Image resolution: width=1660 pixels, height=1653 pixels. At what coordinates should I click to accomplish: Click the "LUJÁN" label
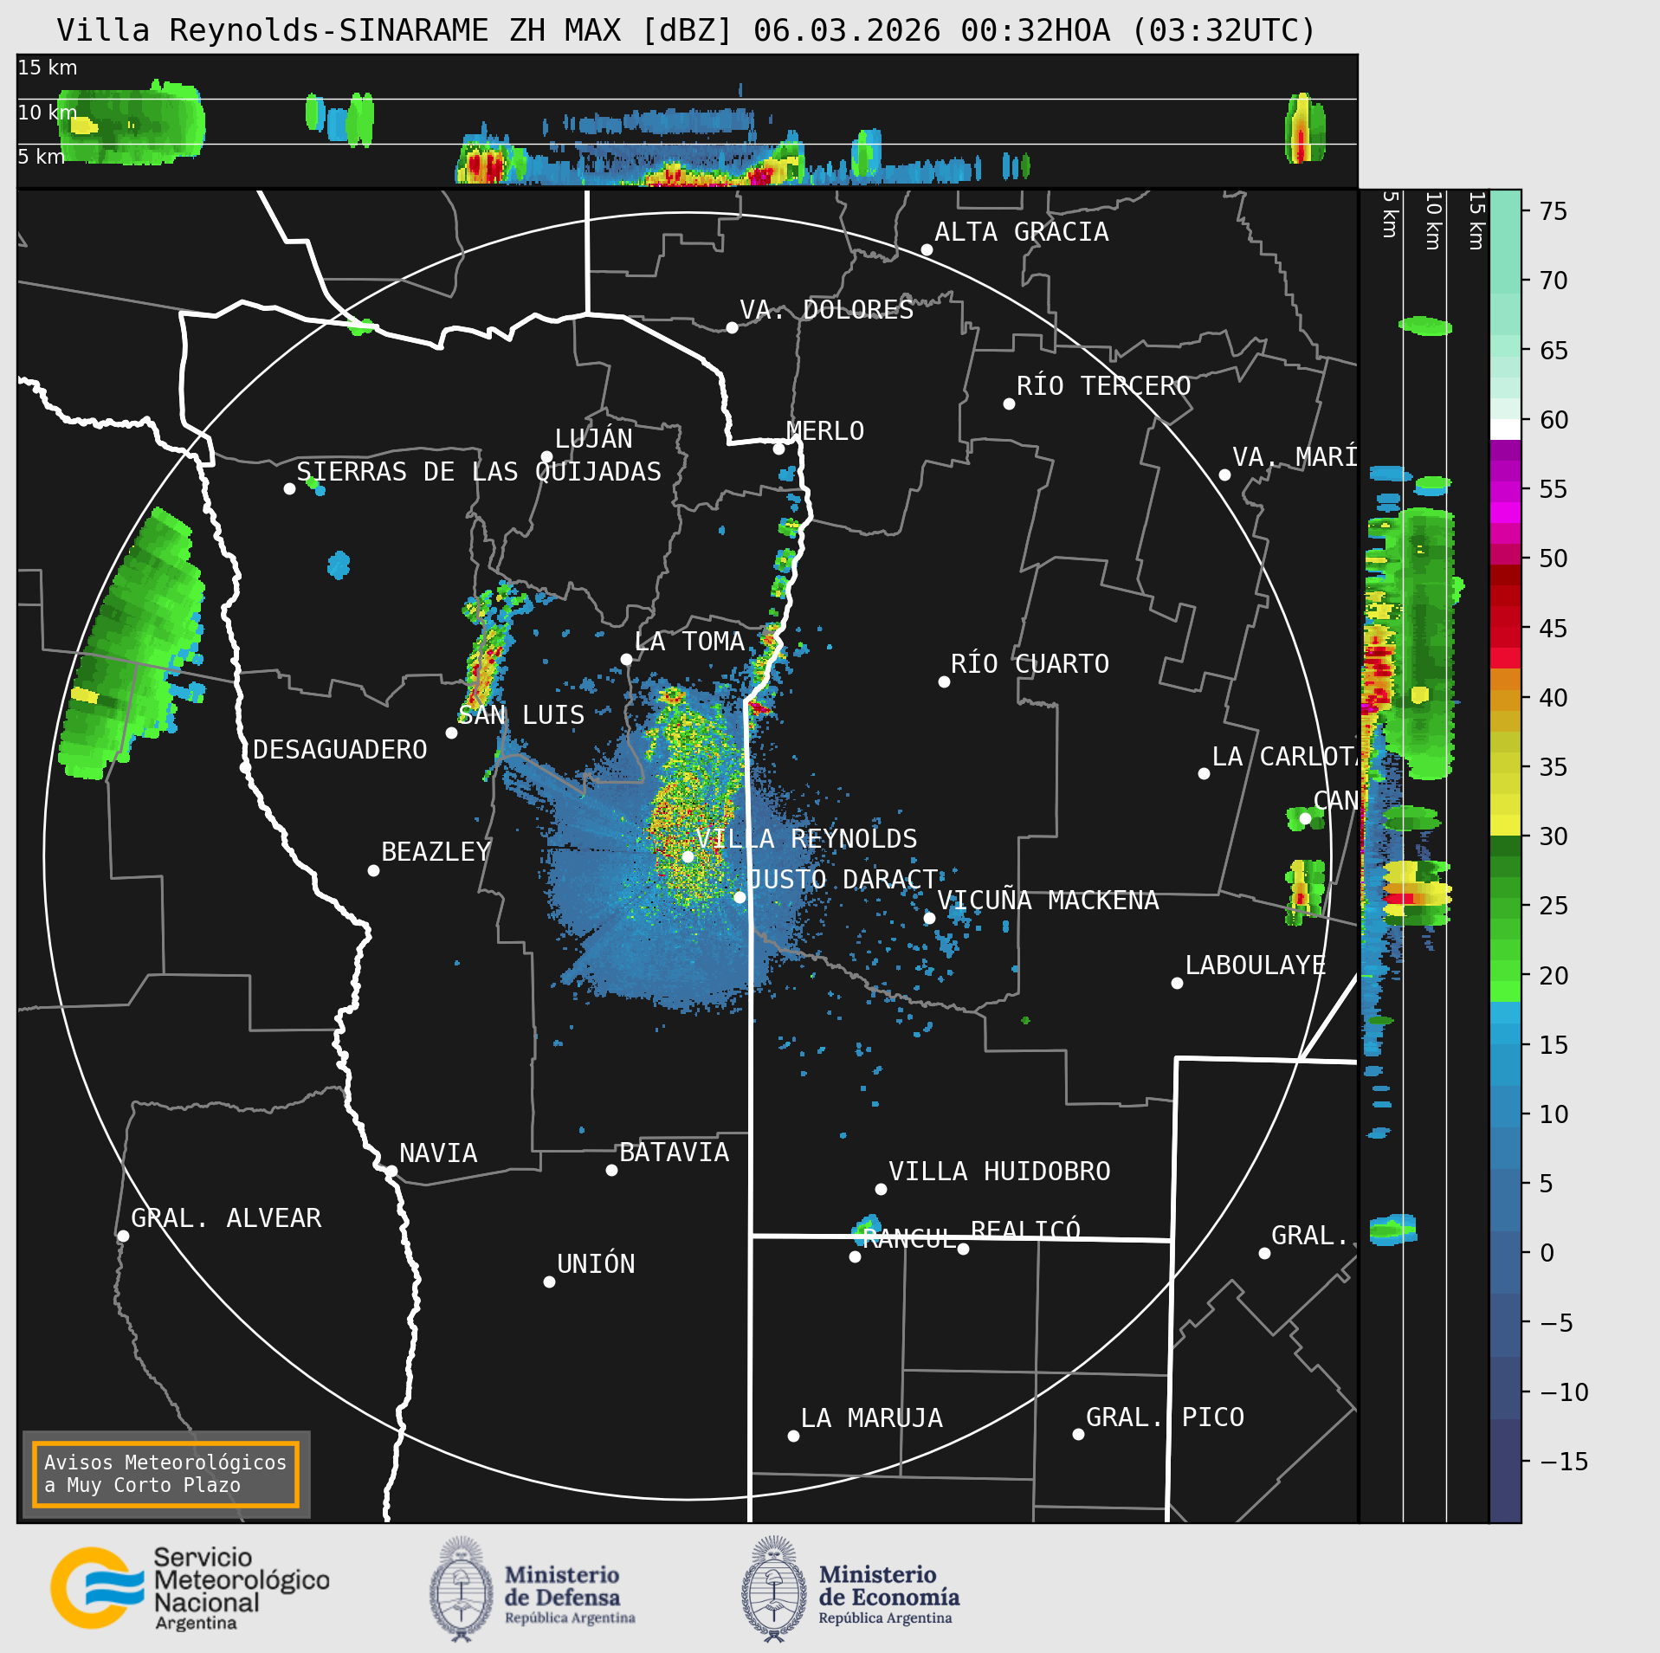(x=594, y=438)
